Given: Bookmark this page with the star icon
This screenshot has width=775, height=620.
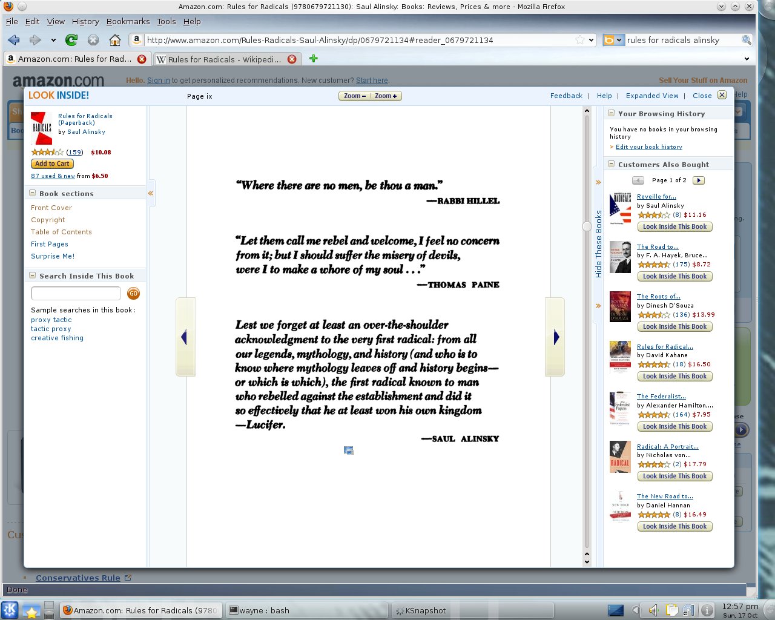Looking at the screenshot, I should [580, 40].
